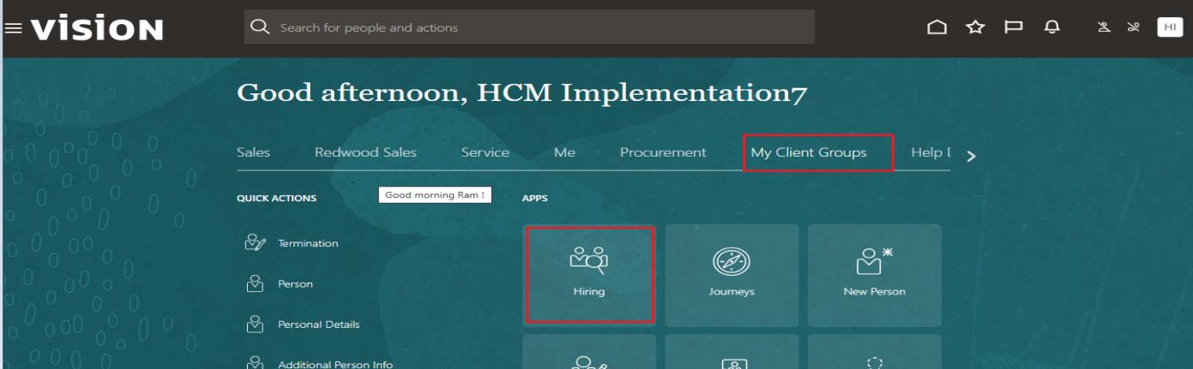1193x369 pixels.
Task: Open the hamburger navigator menu
Action: pyautogui.click(x=14, y=27)
